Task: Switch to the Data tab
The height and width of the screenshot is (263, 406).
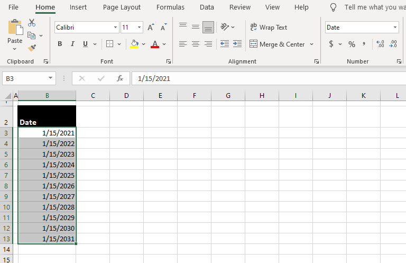Action: click(x=207, y=7)
